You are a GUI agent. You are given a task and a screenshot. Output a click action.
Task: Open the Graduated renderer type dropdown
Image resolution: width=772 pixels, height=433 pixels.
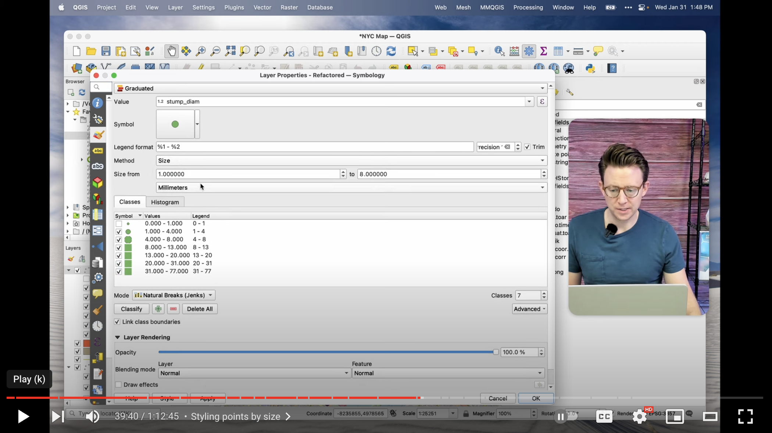pyautogui.click(x=330, y=88)
